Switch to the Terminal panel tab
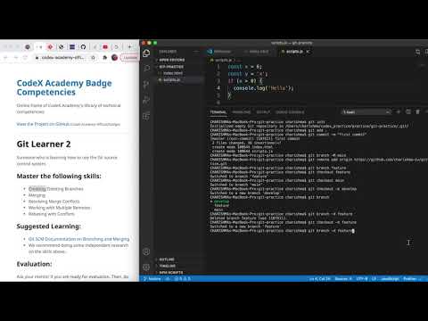Image resolution: width=428 pixels, height=321 pixels. (x=218, y=112)
